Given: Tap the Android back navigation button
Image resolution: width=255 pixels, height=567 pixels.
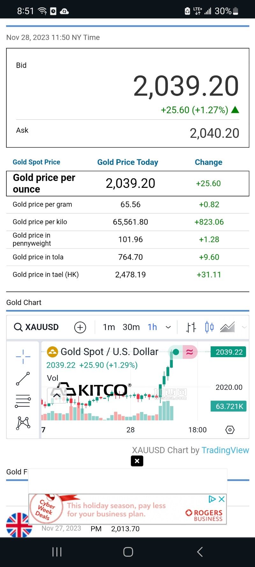Looking at the screenshot, I should point(200,552).
